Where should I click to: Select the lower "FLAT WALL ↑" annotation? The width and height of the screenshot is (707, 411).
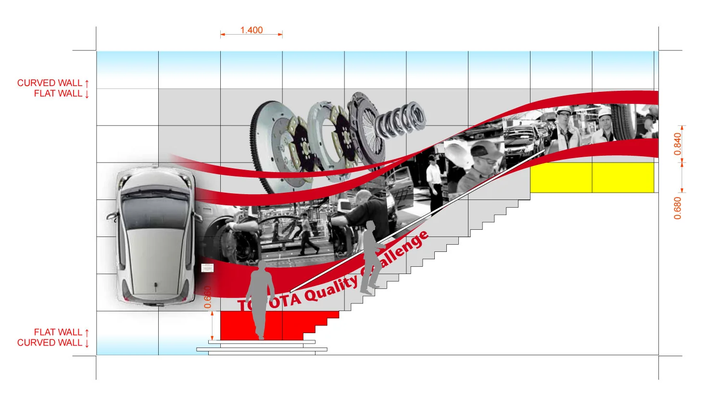click(62, 332)
